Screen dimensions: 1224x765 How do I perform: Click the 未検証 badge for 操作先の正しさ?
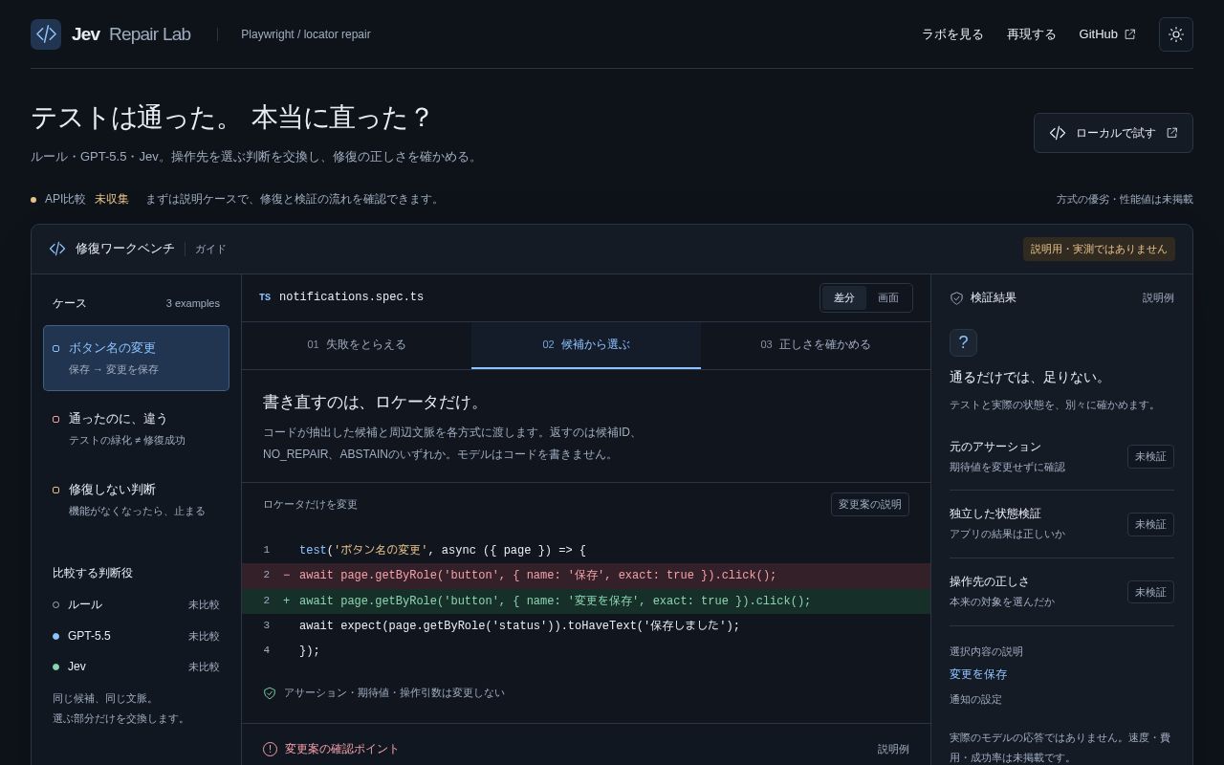point(1150,592)
